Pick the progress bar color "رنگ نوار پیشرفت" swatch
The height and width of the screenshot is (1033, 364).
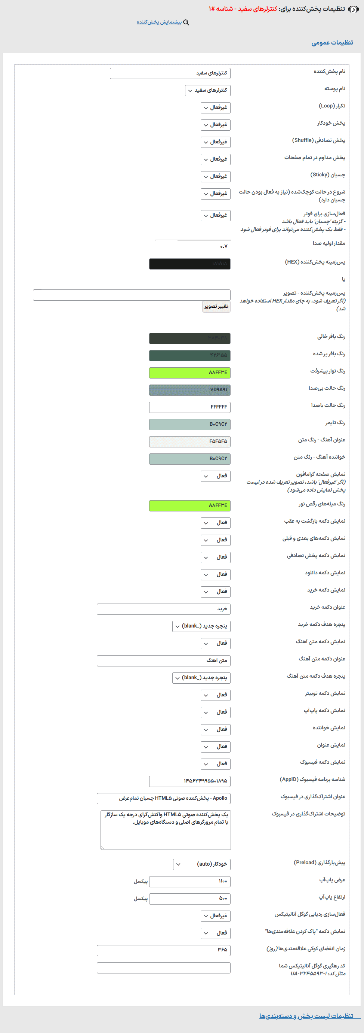[189, 373]
